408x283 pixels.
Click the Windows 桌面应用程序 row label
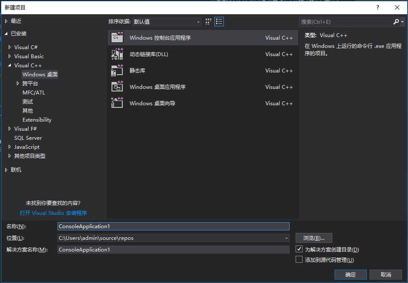157,87
